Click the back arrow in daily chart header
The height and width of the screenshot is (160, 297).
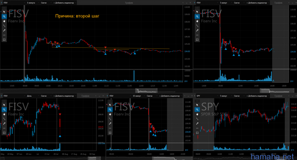click(96, 96)
